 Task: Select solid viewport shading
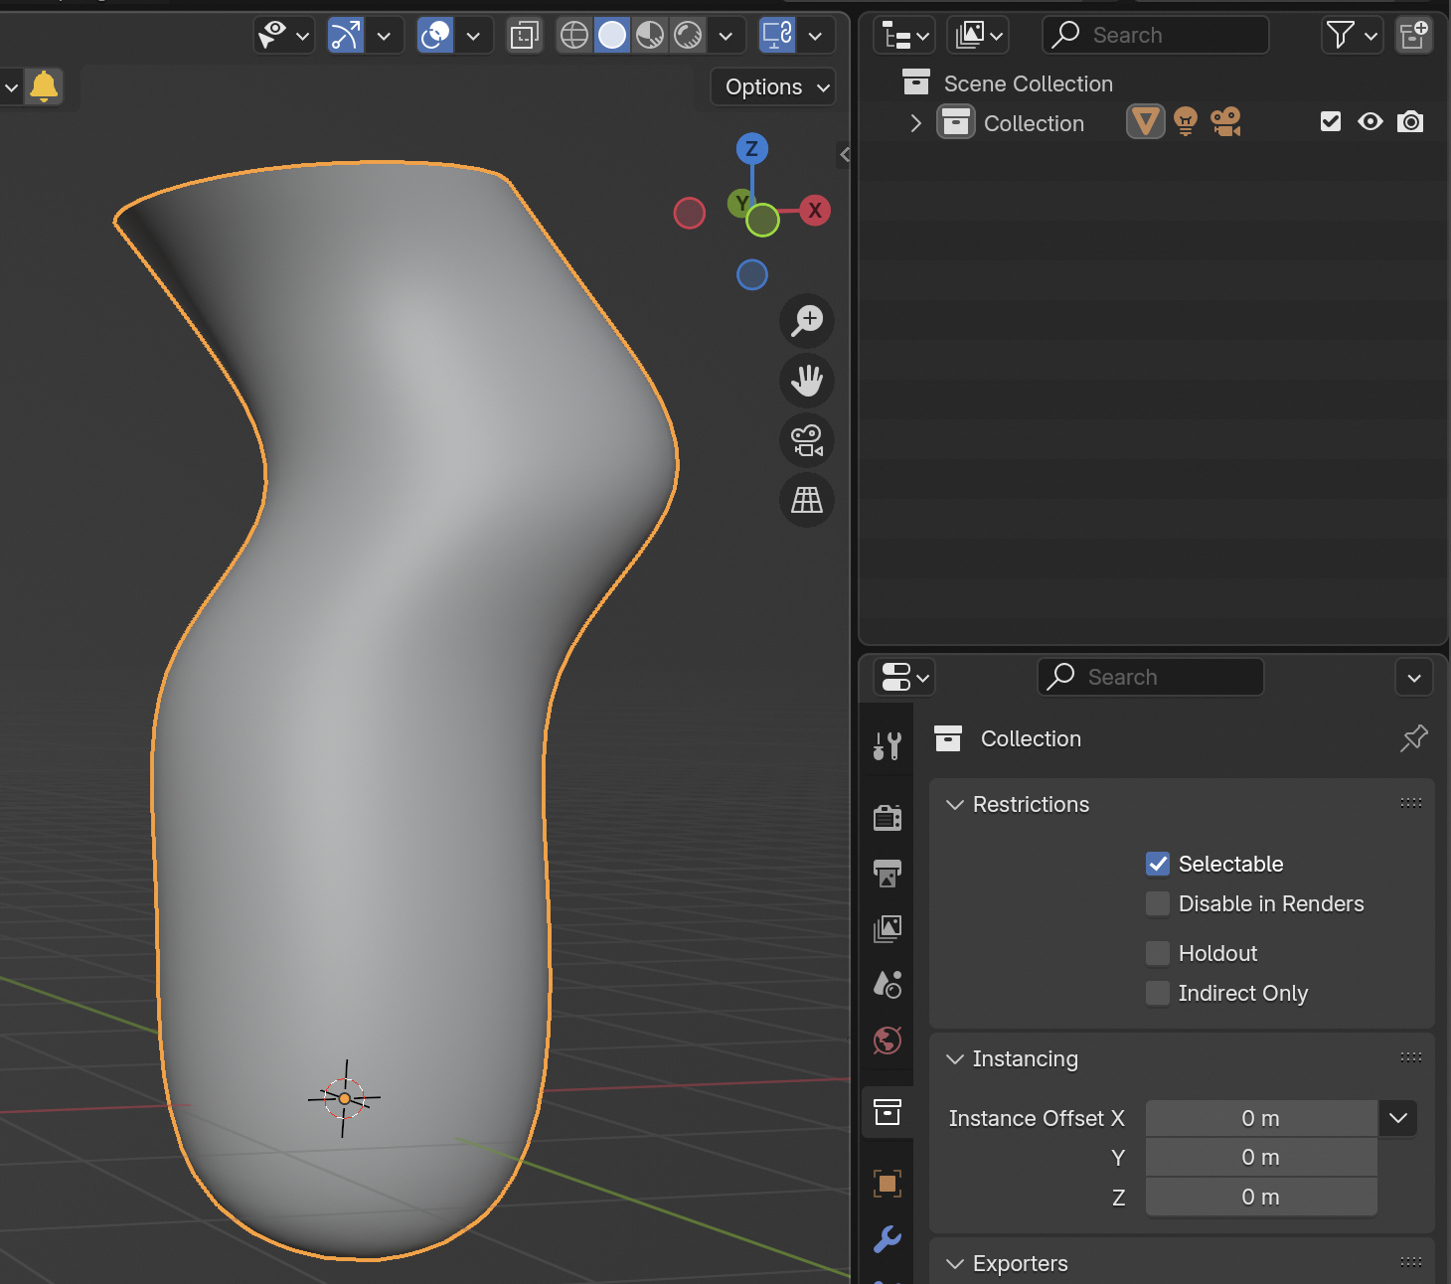tap(612, 36)
